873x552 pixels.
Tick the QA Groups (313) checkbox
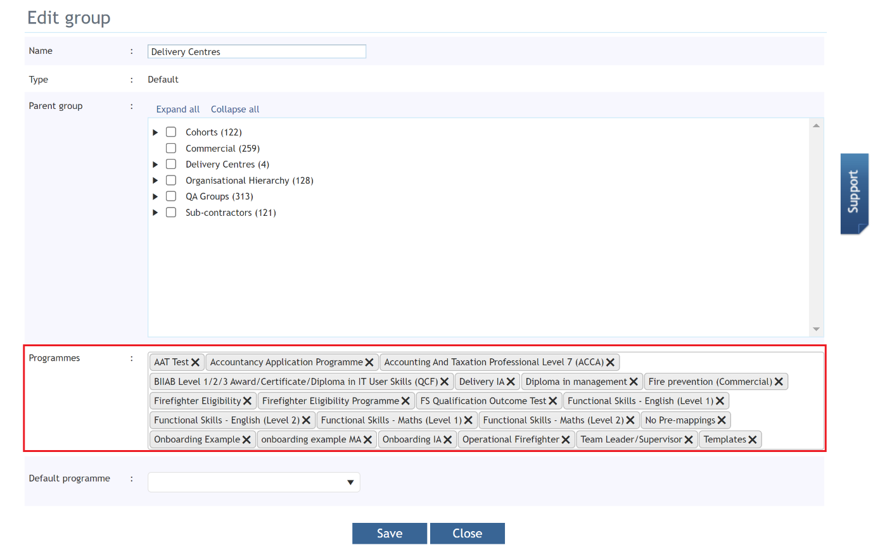pos(171,196)
